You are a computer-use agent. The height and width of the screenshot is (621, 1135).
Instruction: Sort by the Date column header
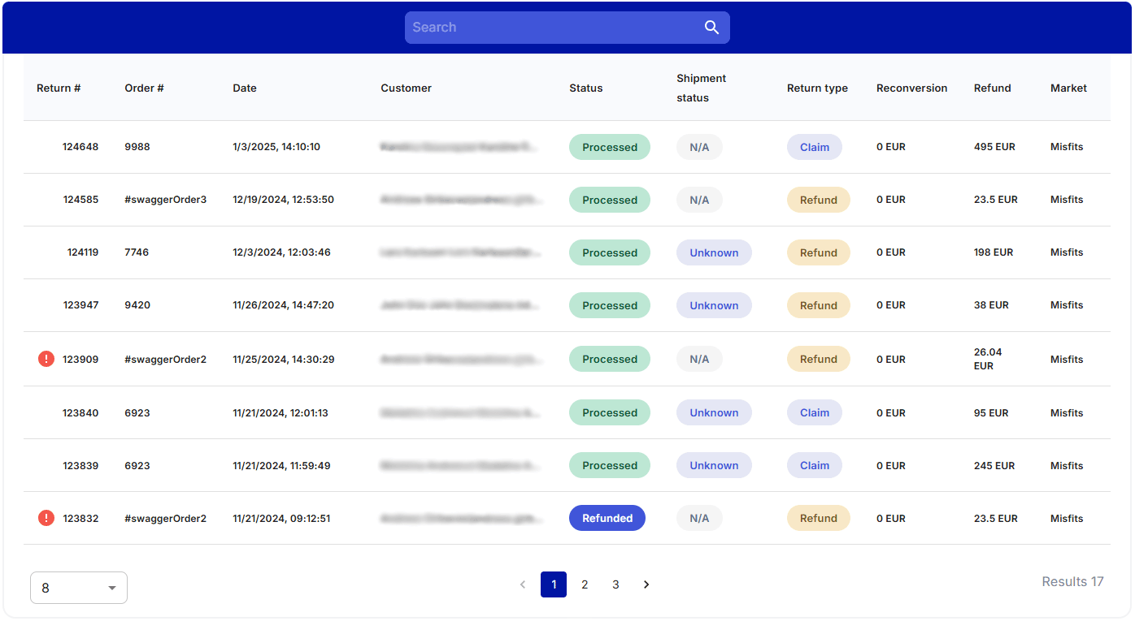245,88
